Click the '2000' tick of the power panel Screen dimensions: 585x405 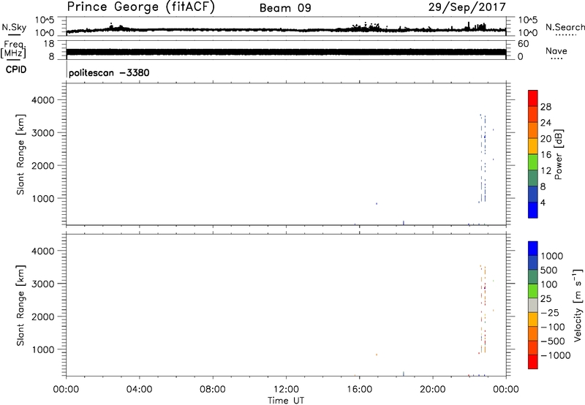[43, 165]
